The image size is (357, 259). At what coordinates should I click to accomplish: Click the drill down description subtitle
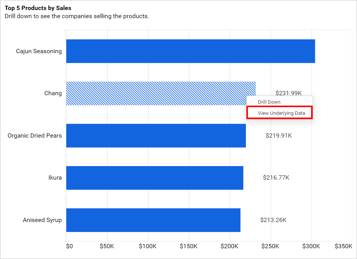(77, 16)
